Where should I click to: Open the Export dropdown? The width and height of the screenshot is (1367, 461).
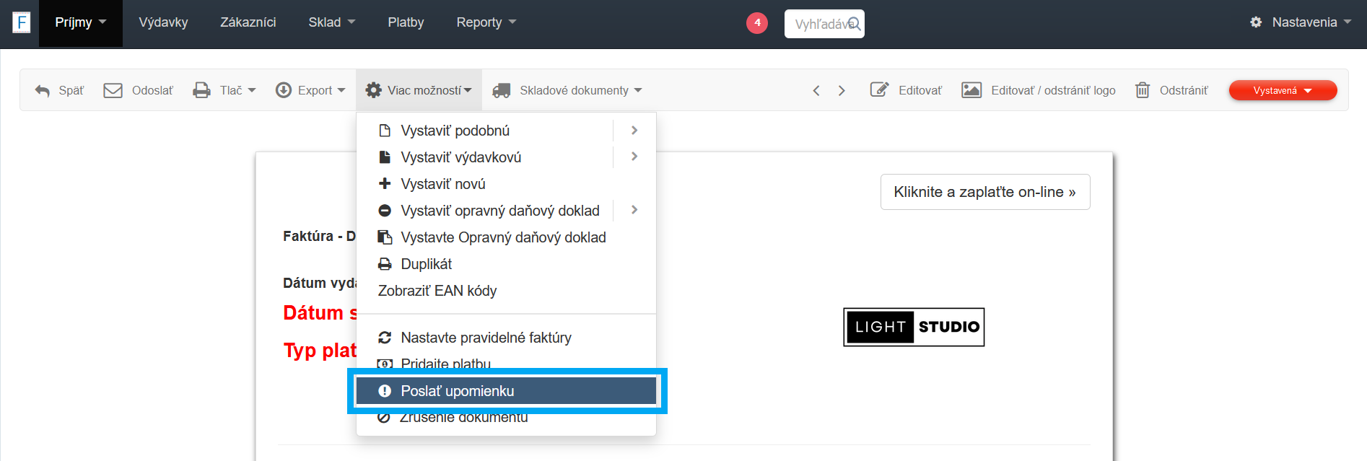coord(311,90)
